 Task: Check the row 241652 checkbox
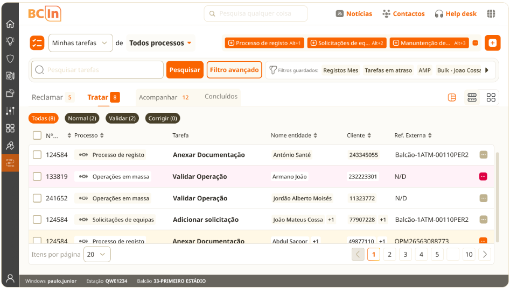click(x=37, y=198)
